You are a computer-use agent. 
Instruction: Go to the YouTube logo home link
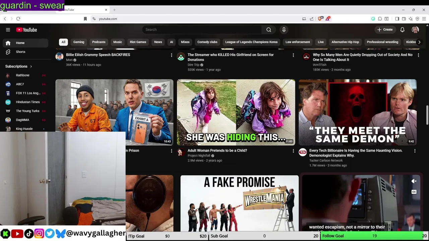point(26,30)
